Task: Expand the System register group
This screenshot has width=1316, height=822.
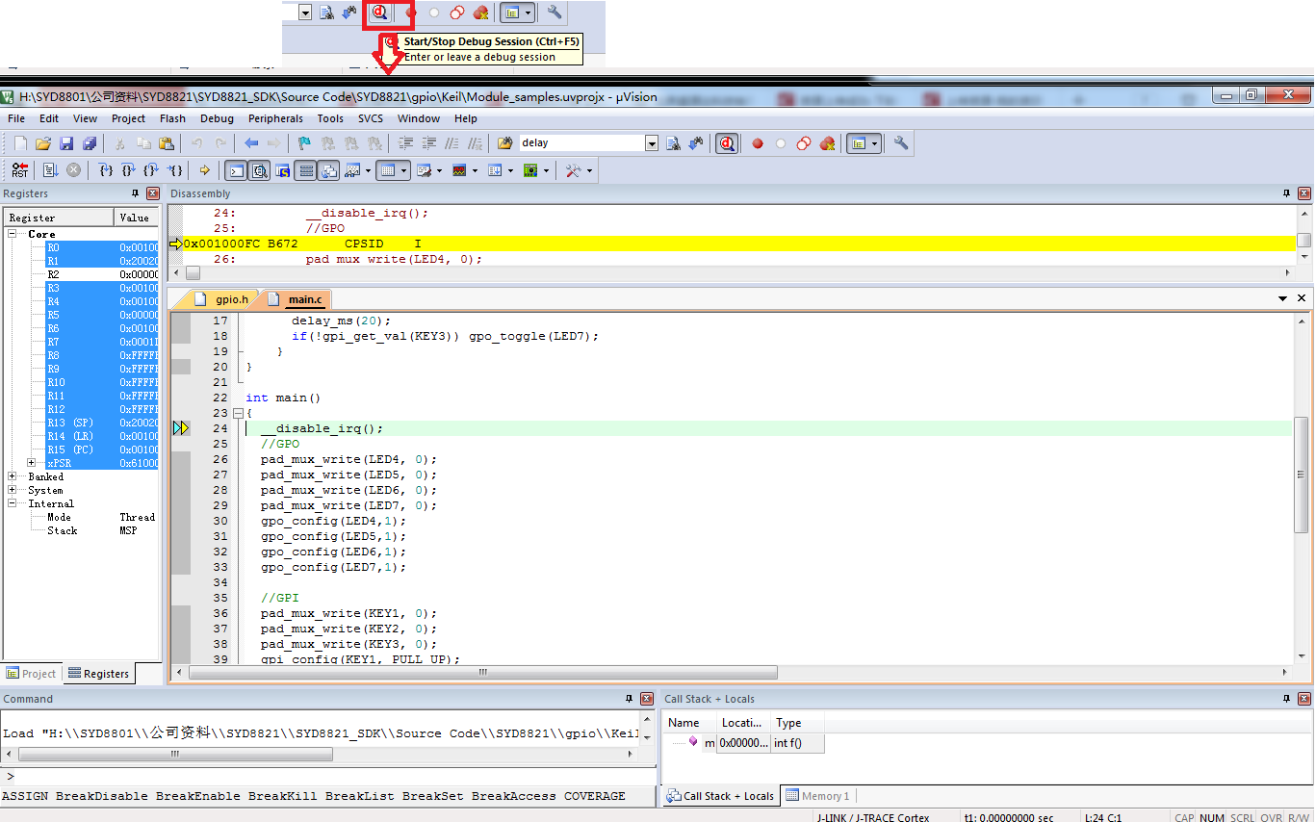Action: pos(13,490)
